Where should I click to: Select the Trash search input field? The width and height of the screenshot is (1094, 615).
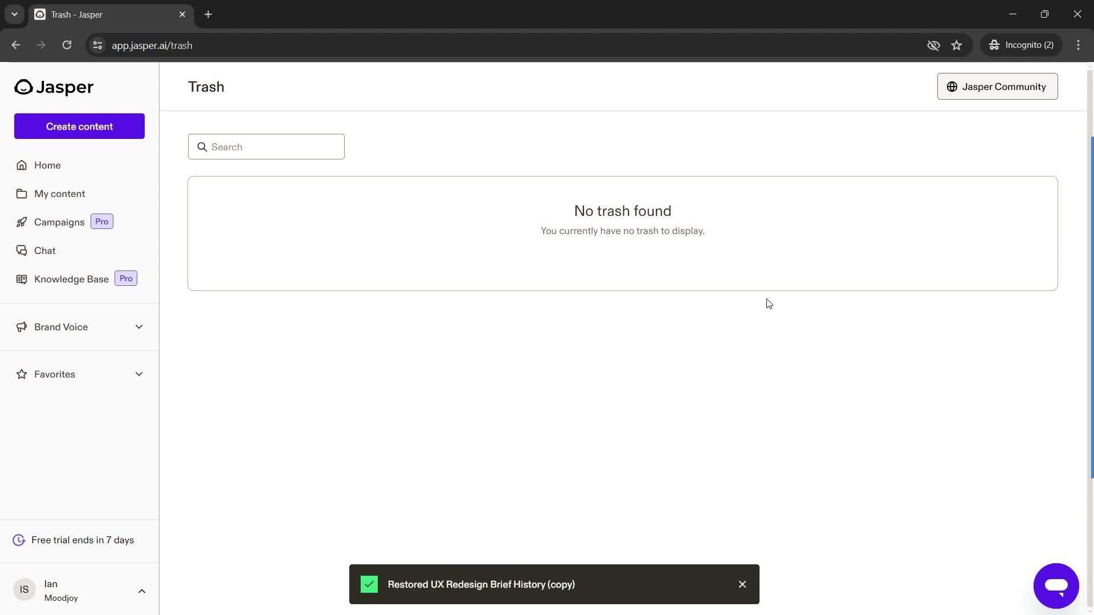(x=266, y=146)
